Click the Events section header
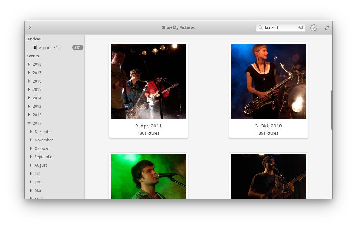Image resolution: width=357 pixels, height=228 pixels. [33, 56]
